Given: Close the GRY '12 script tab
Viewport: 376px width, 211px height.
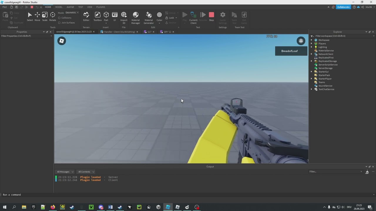Looking at the screenshot, I should (x=174, y=32).
